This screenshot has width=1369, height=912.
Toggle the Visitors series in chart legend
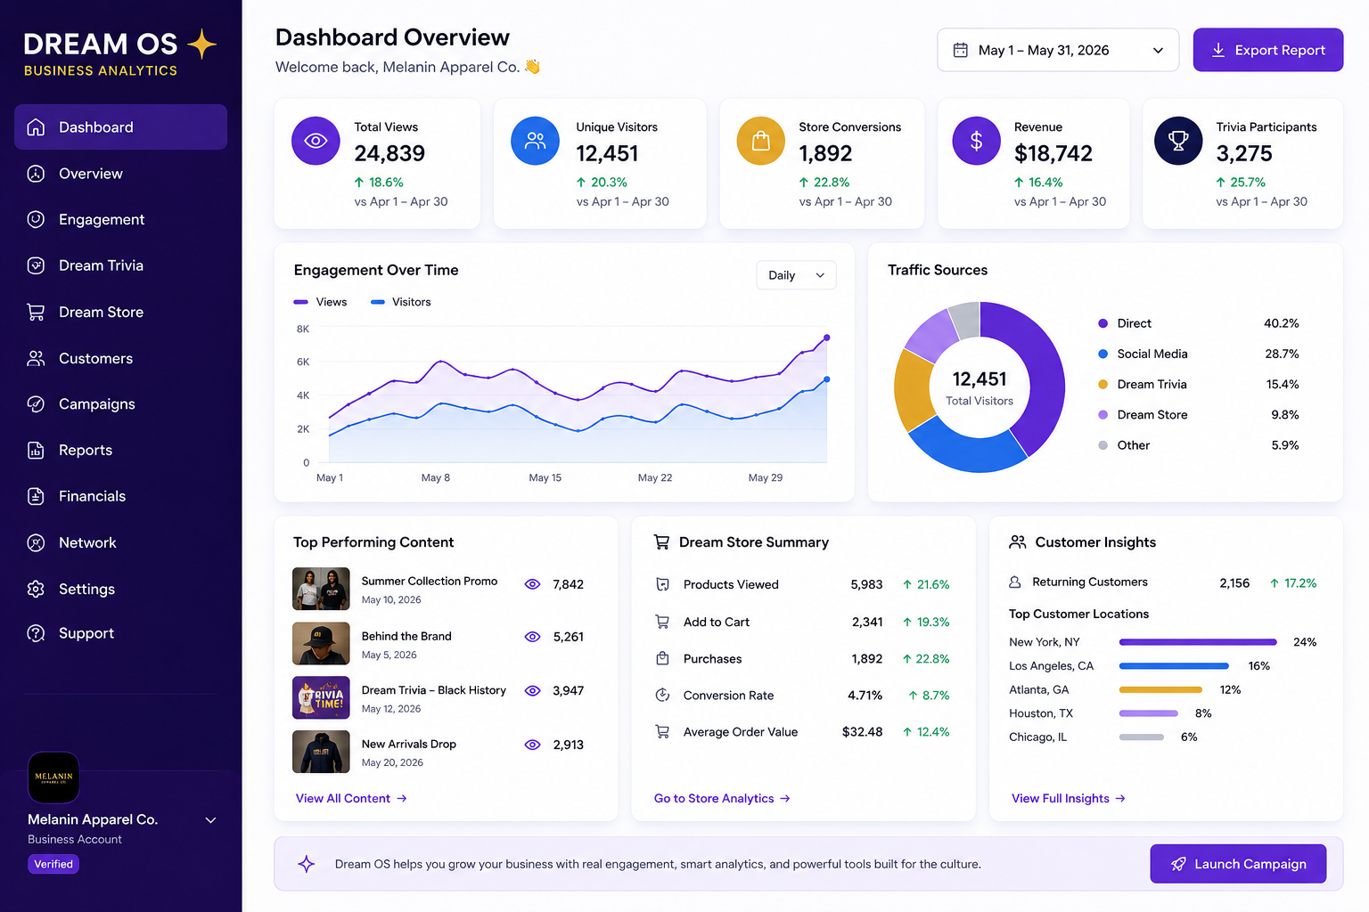pyautogui.click(x=401, y=302)
